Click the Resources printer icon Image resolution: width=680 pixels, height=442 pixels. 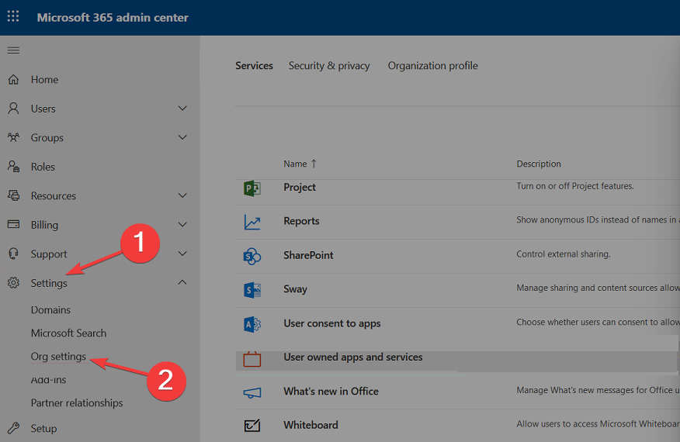13,195
